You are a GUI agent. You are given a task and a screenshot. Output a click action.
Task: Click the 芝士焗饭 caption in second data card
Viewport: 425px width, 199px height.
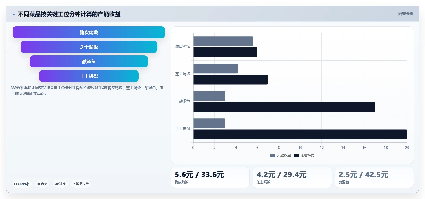[x=263, y=182]
